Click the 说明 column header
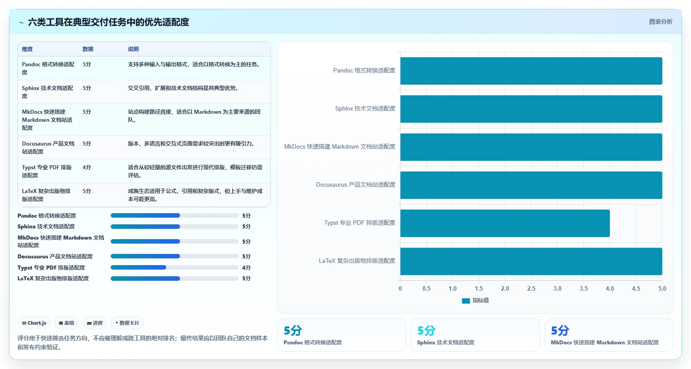Image resolution: width=691 pixels, height=369 pixels. pos(133,49)
